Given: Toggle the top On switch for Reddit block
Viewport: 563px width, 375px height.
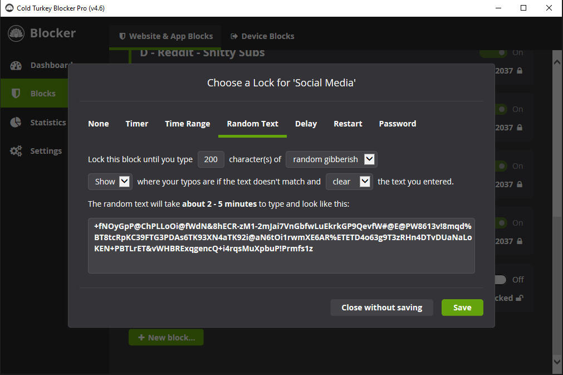Looking at the screenshot, I should [x=500, y=53].
